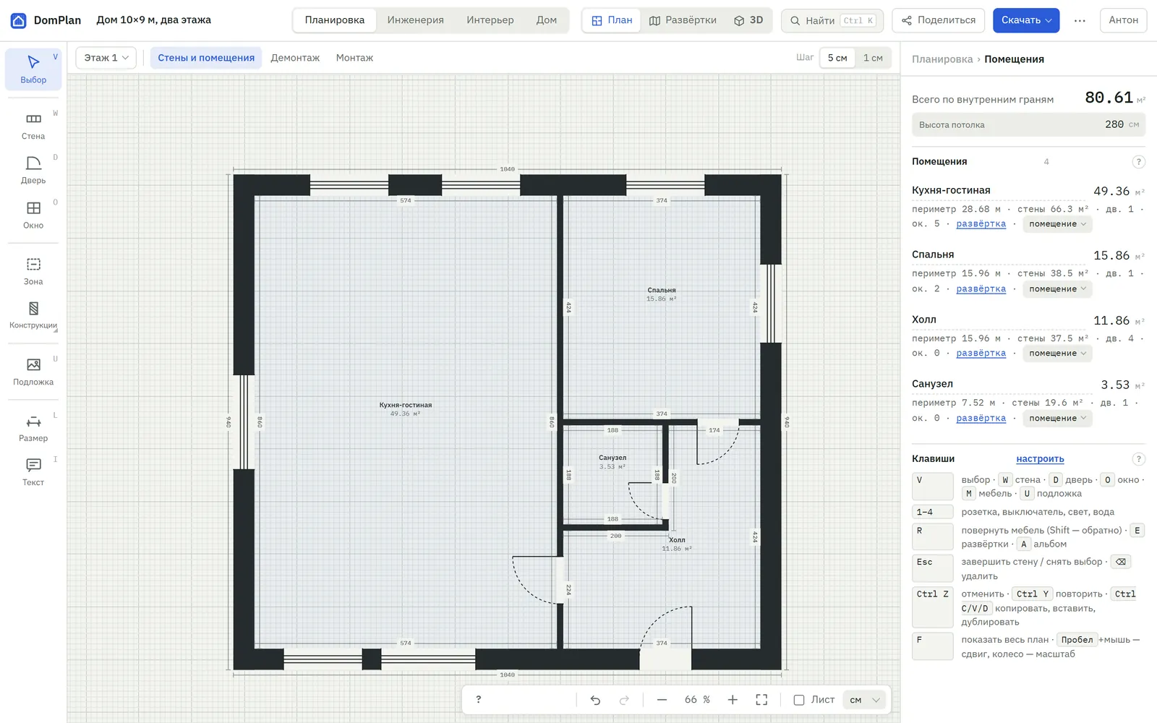Image resolution: width=1157 pixels, height=723 pixels.
Task: Open the Этаж 1 floor dropdown
Action: 106,58
